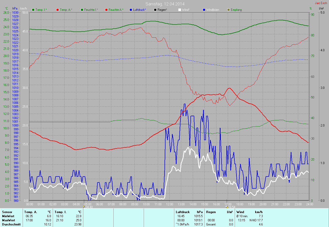This screenshot has height=227, width=329.
Task: Select the 'Temp. A.*' legend label
Action: coord(66,10)
